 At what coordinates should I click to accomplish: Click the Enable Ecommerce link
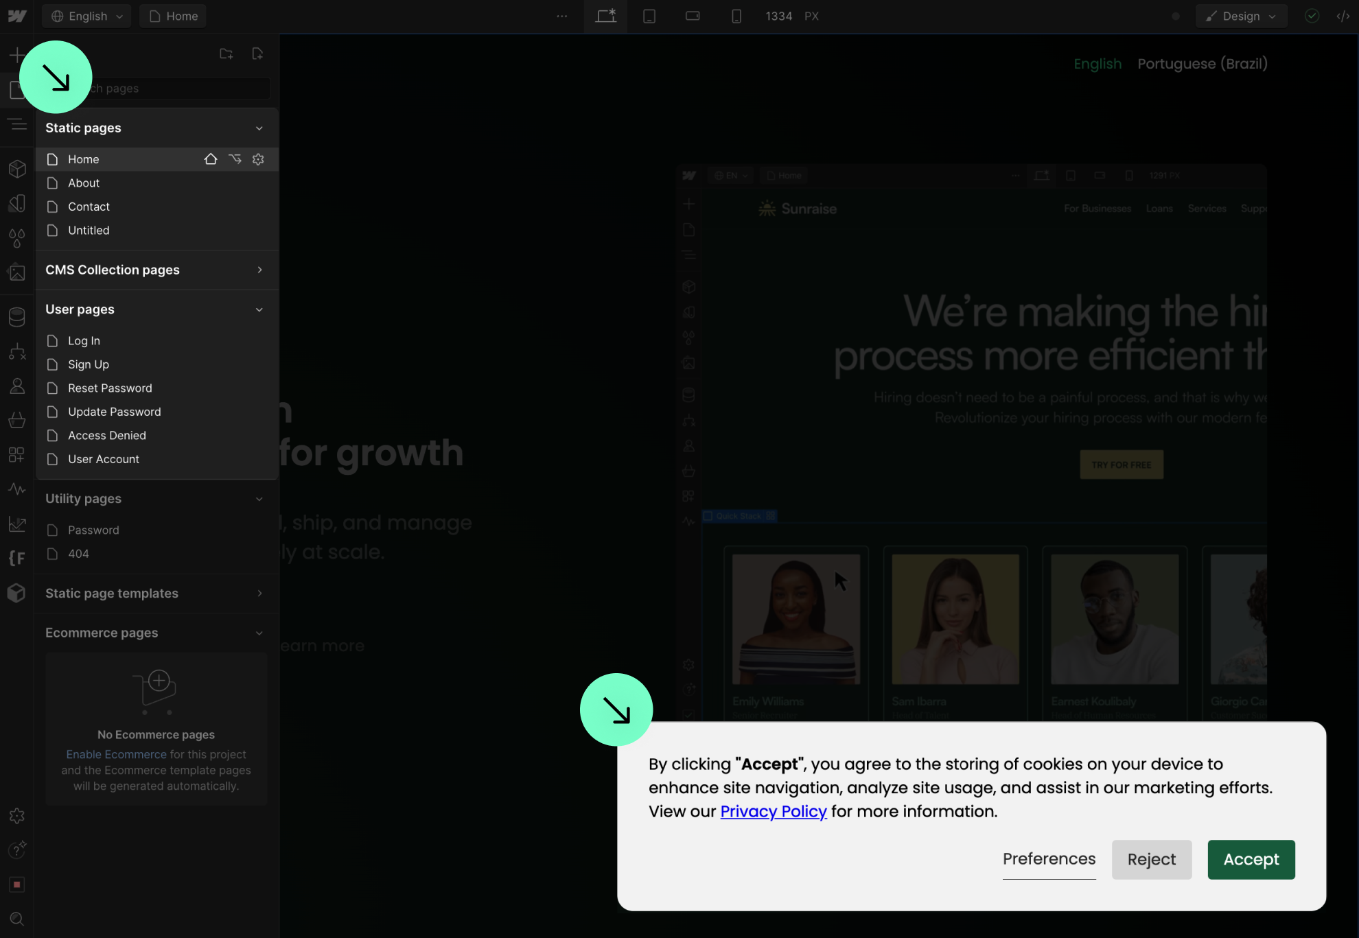(x=116, y=754)
